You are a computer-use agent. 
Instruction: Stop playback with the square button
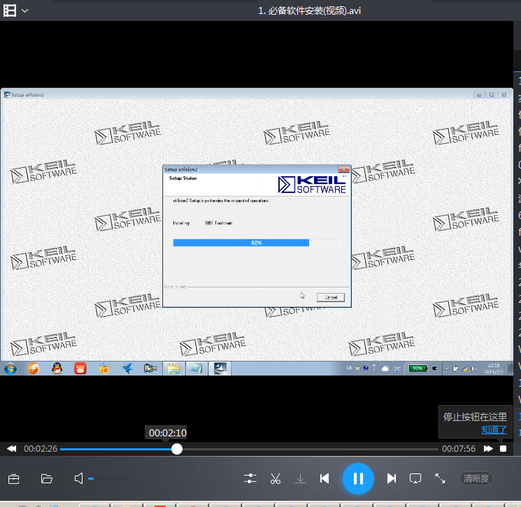[x=503, y=449]
